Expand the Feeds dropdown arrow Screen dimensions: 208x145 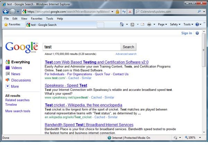[x=138, y=24]
